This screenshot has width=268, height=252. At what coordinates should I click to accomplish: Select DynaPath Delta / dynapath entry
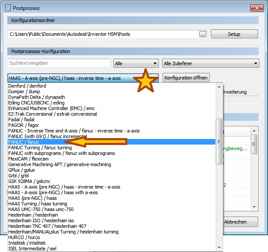[x=111, y=97]
